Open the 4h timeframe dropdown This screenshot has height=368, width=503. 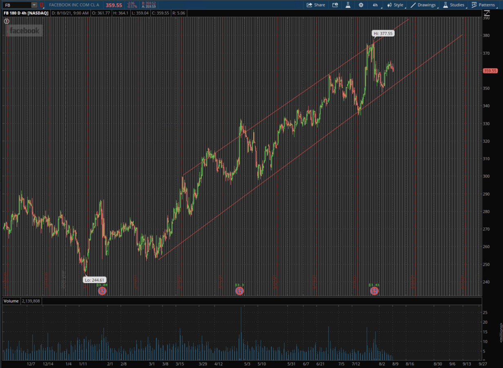click(375, 5)
